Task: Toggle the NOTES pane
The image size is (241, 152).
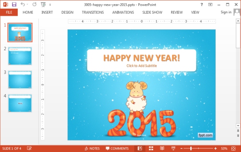Action: [92, 148]
